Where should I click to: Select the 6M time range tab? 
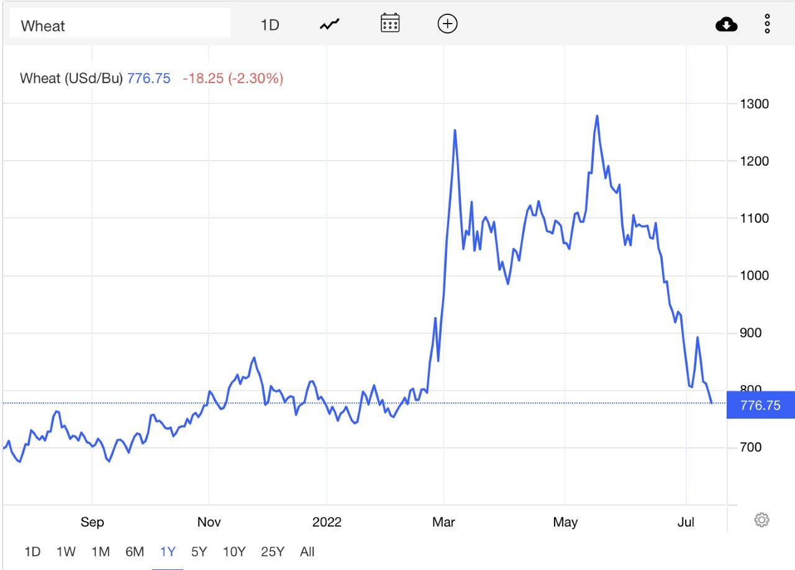(x=135, y=551)
